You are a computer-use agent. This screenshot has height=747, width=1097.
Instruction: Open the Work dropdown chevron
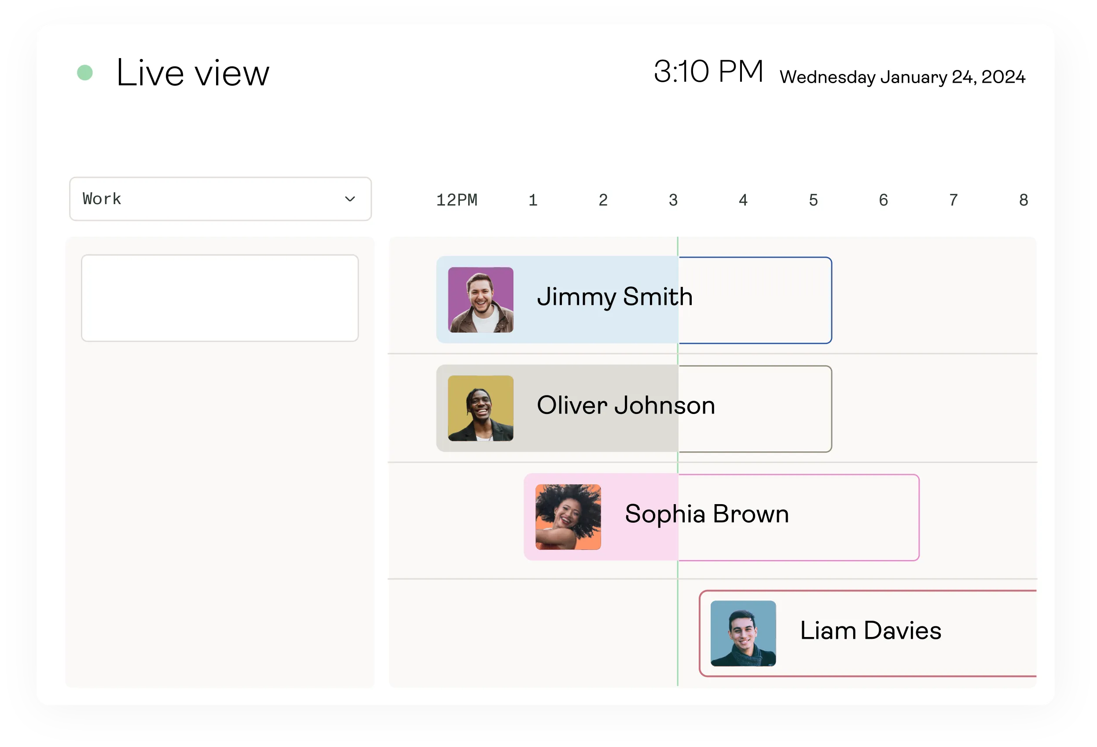point(350,199)
